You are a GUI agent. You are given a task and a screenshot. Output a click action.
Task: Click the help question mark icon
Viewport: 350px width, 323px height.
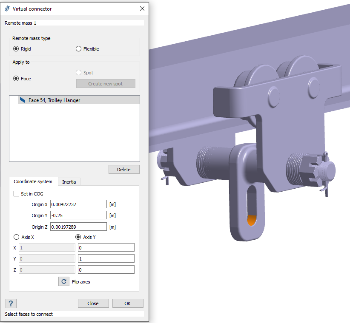pos(11,303)
